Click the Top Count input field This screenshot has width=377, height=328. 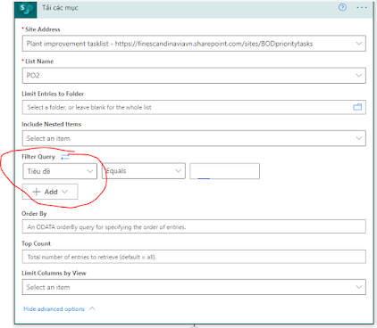click(194, 257)
